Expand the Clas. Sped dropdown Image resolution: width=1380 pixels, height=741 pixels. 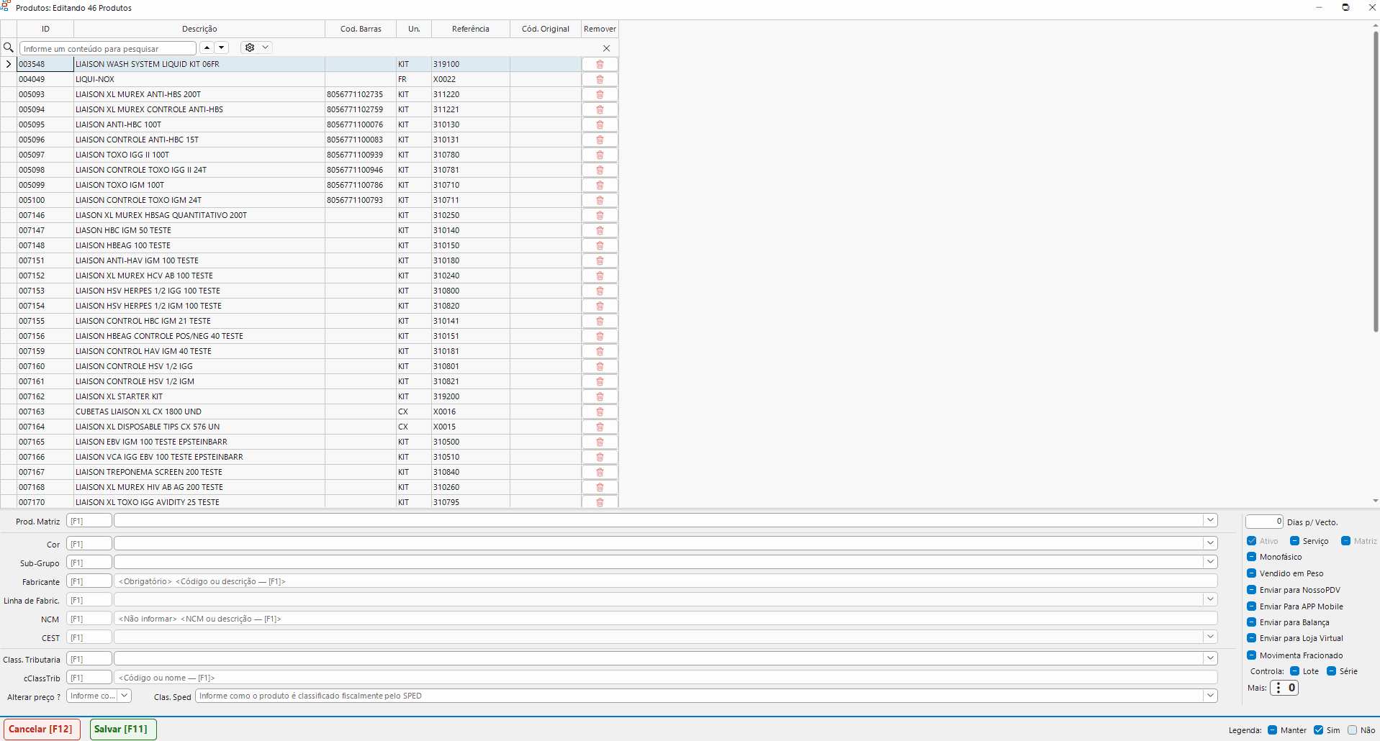pos(1210,696)
